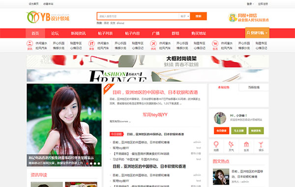Click 休闲灌水 in the 资讯 group
Image resolution: width=295 pixels, height=187 pixels.
(41, 43)
